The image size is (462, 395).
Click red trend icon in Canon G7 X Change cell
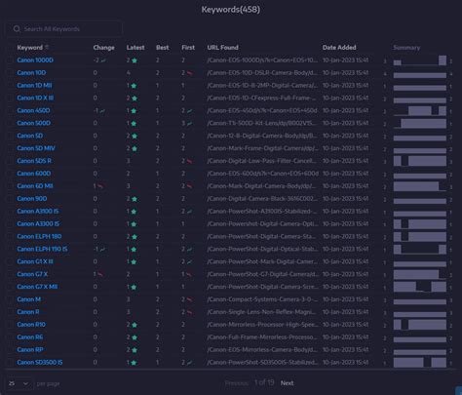[x=100, y=274]
